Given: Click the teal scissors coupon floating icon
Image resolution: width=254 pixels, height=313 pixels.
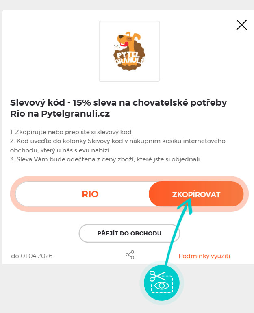Looking at the screenshot, I should pos(161,283).
